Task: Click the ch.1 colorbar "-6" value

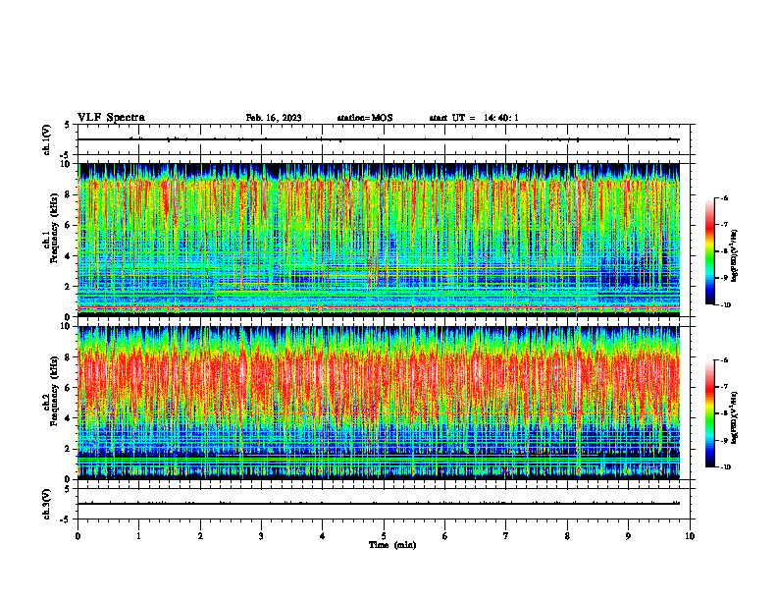Action: click(x=724, y=198)
